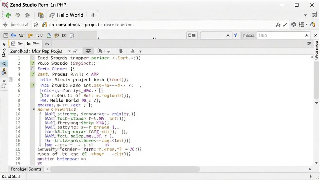Viewport: 320px width, 180px height.
Task: Click the link-with-editor arrows icon in view toolbar
Action: (x=76, y=51)
